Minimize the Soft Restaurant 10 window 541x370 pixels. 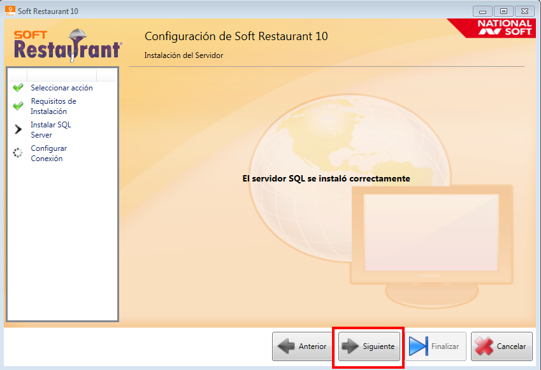(482, 11)
